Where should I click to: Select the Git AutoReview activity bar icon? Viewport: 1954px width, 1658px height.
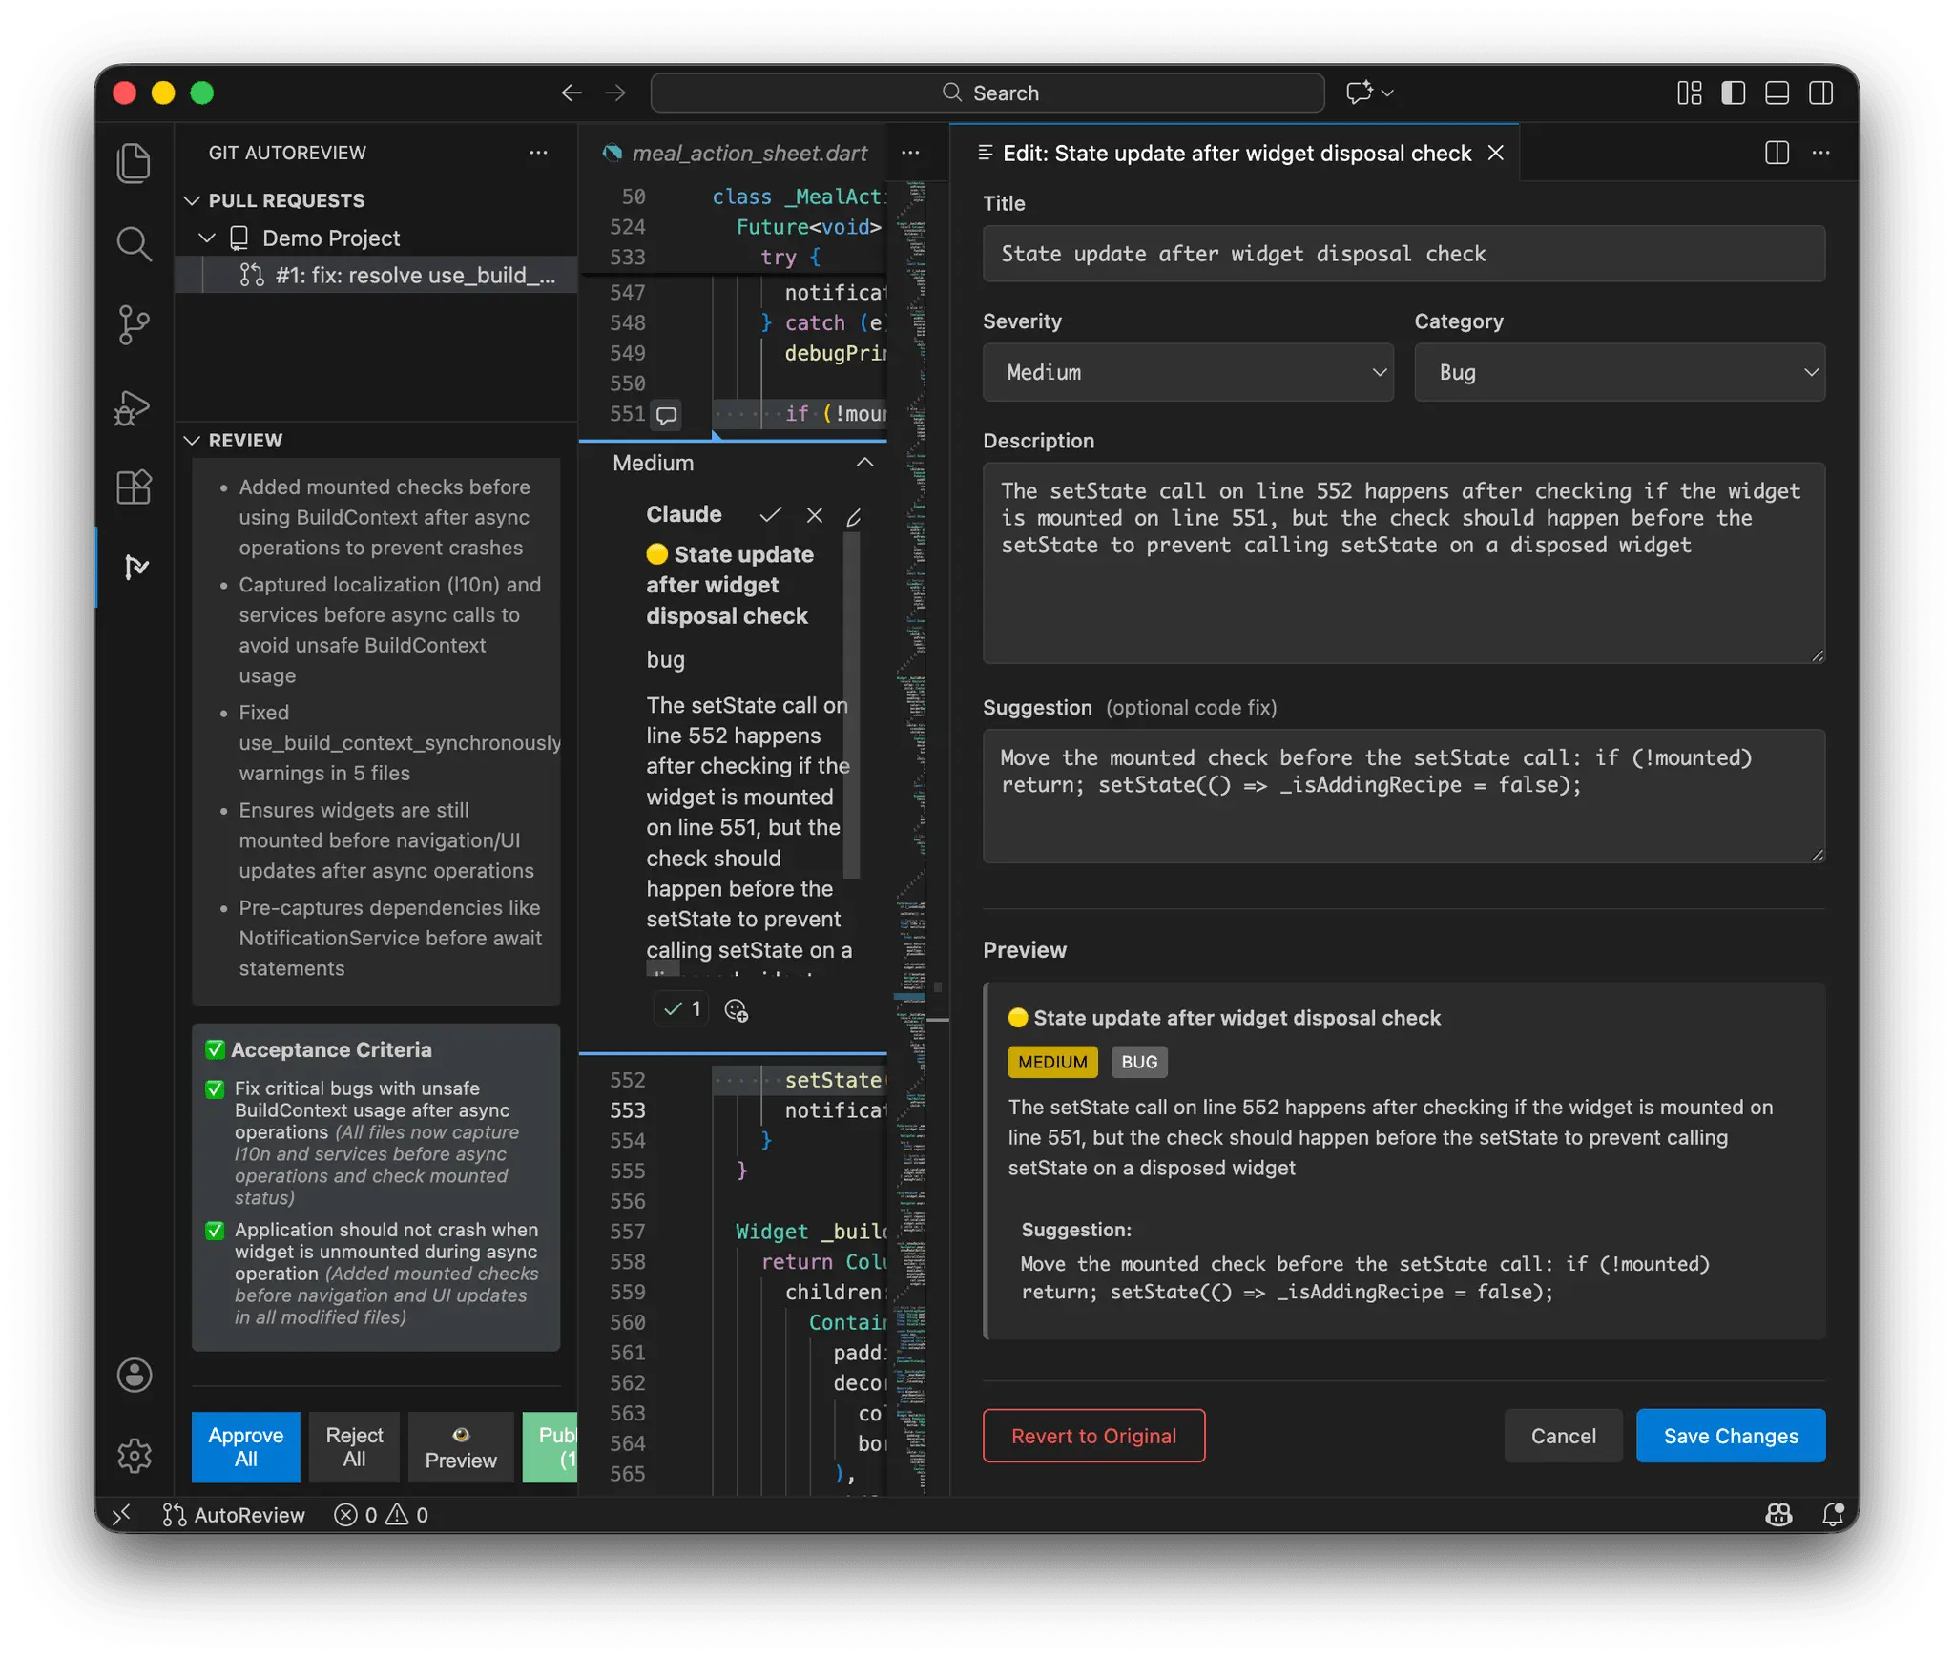[135, 567]
